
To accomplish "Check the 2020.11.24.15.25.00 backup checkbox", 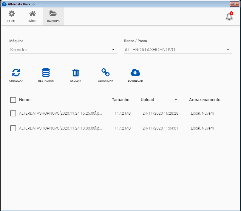I will (x=13, y=113).
